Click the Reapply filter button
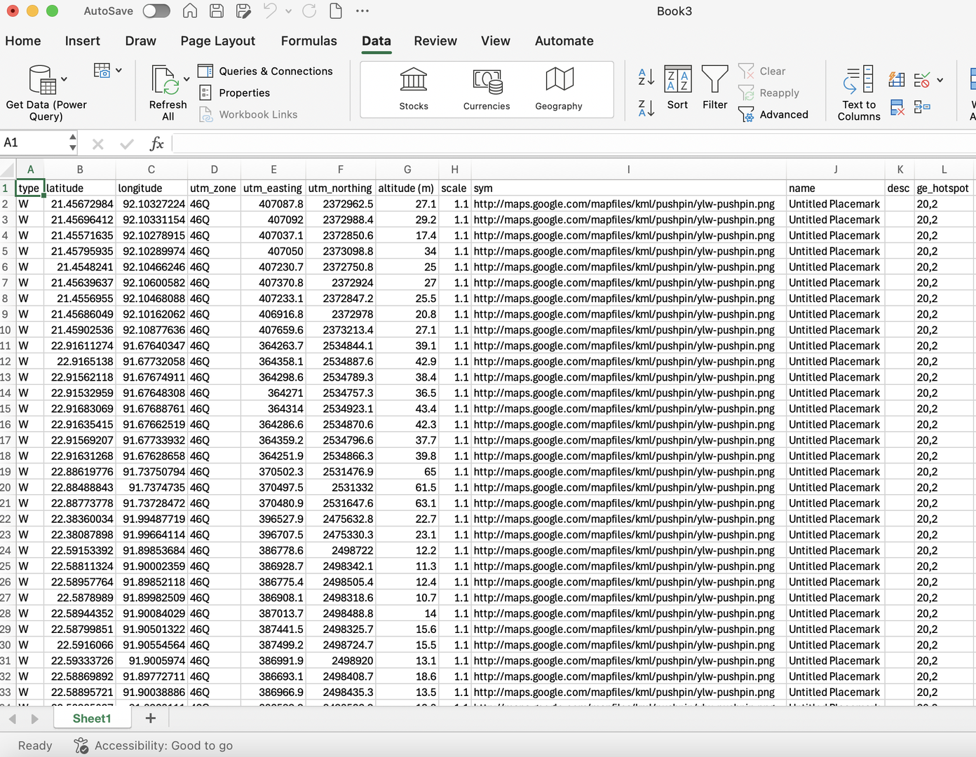976x757 pixels. pyautogui.click(x=768, y=93)
